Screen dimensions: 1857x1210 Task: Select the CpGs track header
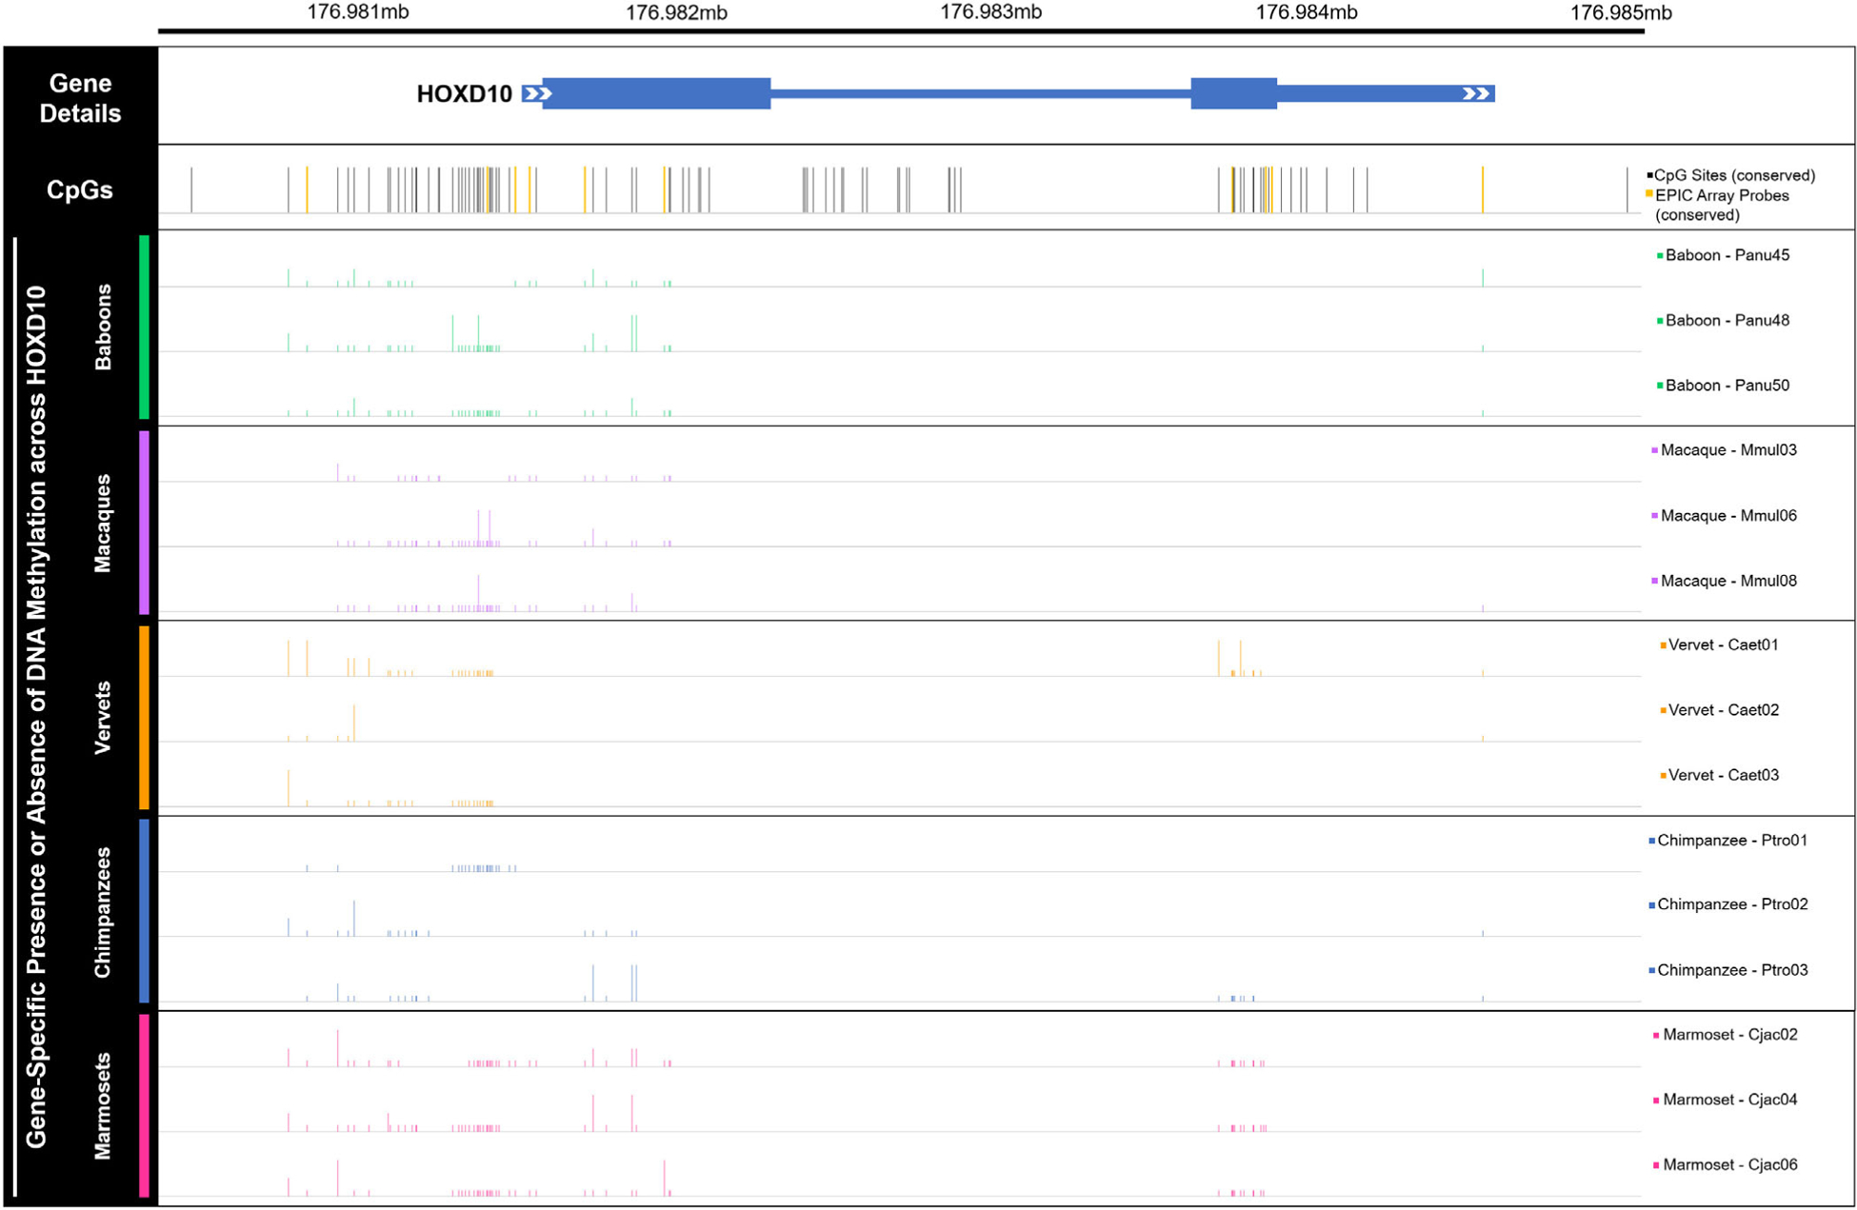(x=80, y=190)
